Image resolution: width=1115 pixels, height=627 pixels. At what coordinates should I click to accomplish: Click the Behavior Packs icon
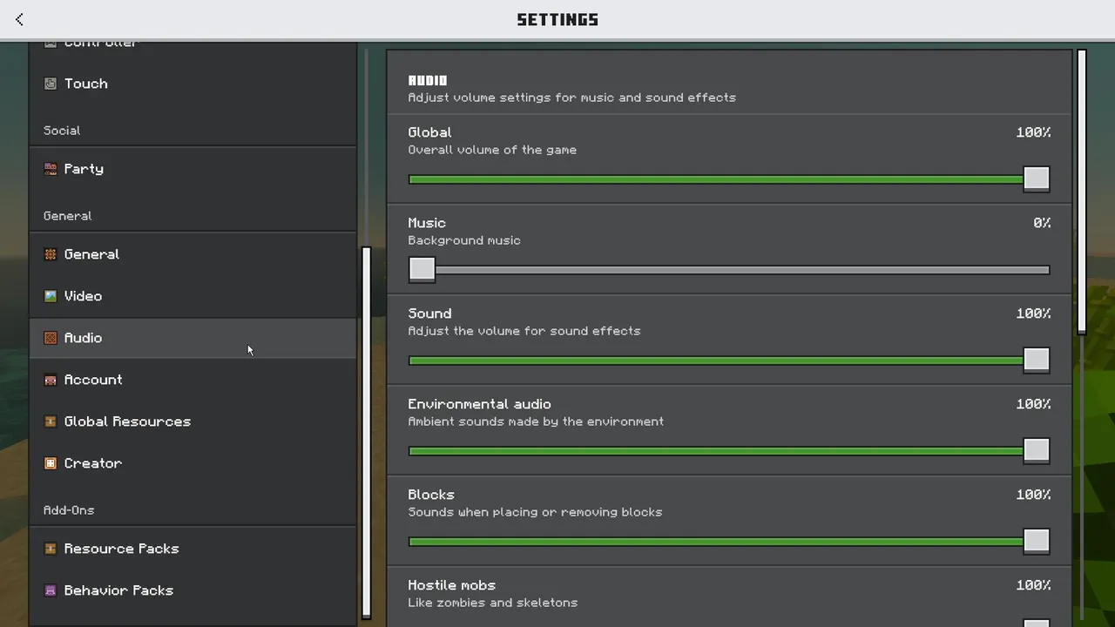tap(51, 590)
